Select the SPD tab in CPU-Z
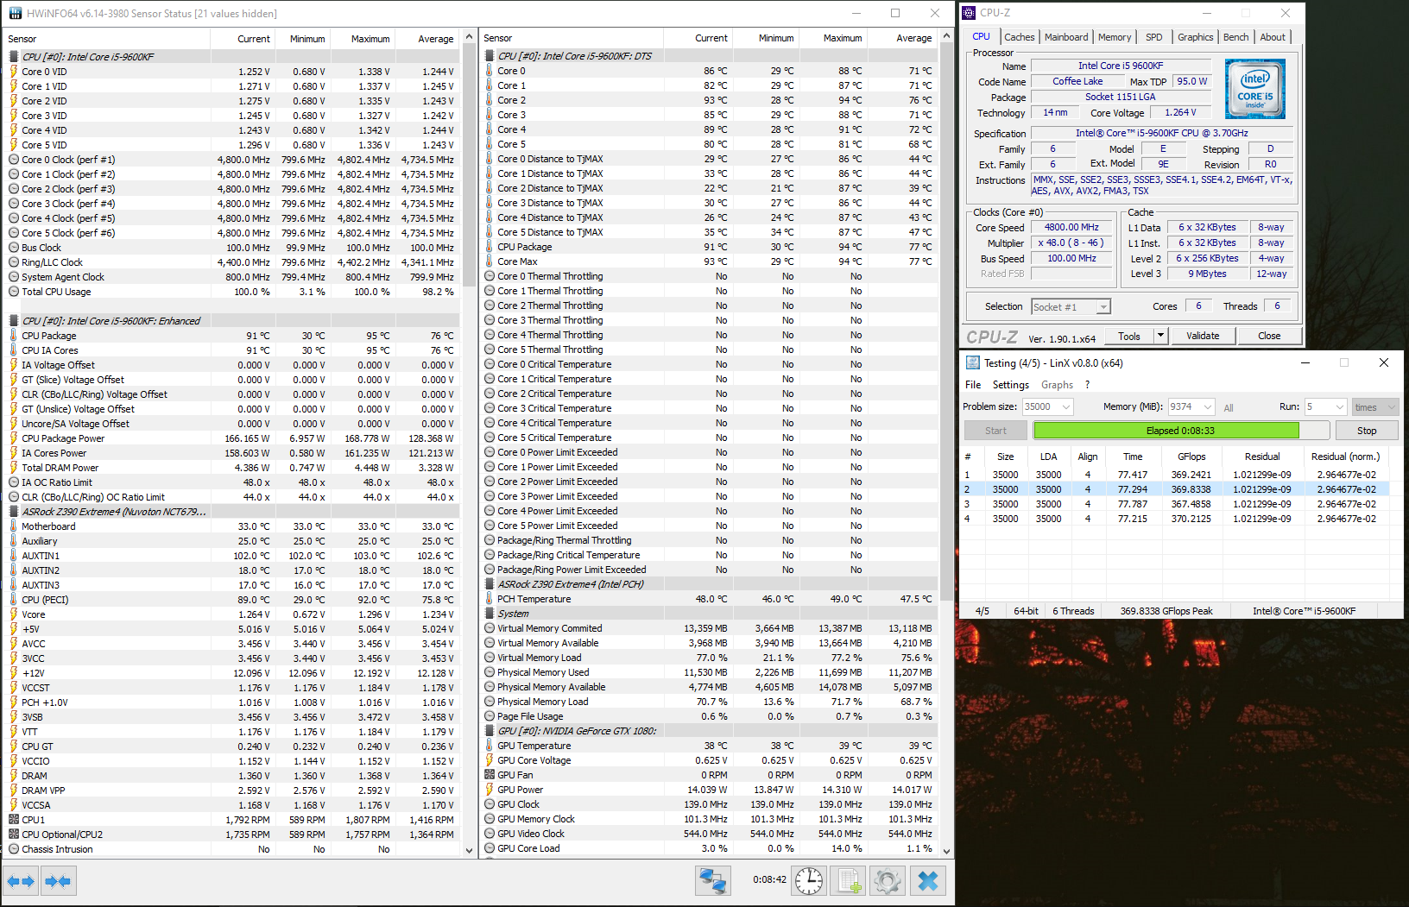1409x907 pixels. (x=1154, y=37)
